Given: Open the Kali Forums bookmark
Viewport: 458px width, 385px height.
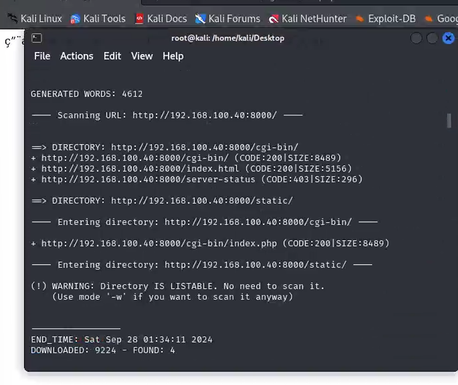Looking at the screenshot, I should (228, 19).
